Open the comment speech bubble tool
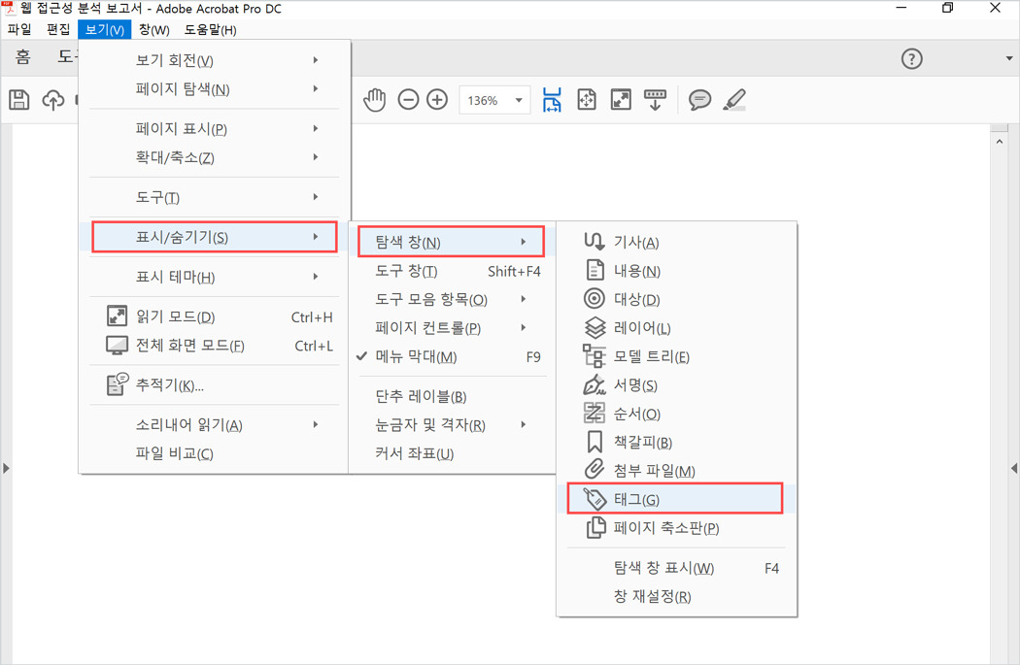The image size is (1020, 665). 699,99
